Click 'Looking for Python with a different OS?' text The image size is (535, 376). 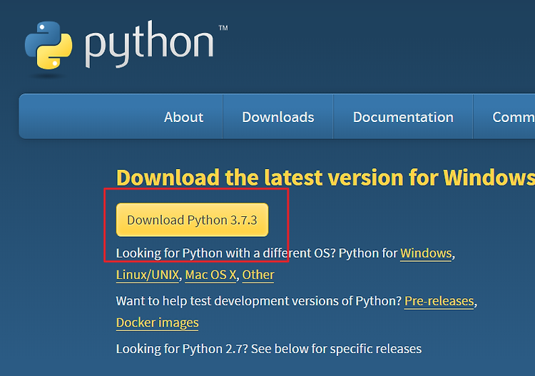point(226,253)
